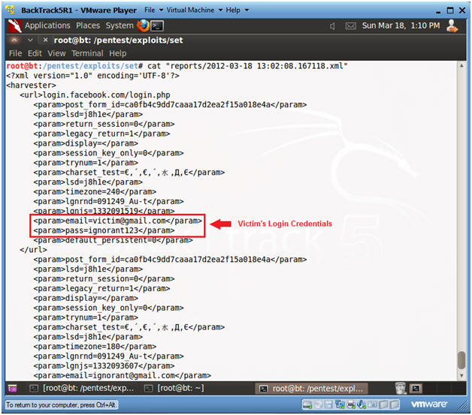
Task: Click the <harvester> tag line
Action: point(31,86)
